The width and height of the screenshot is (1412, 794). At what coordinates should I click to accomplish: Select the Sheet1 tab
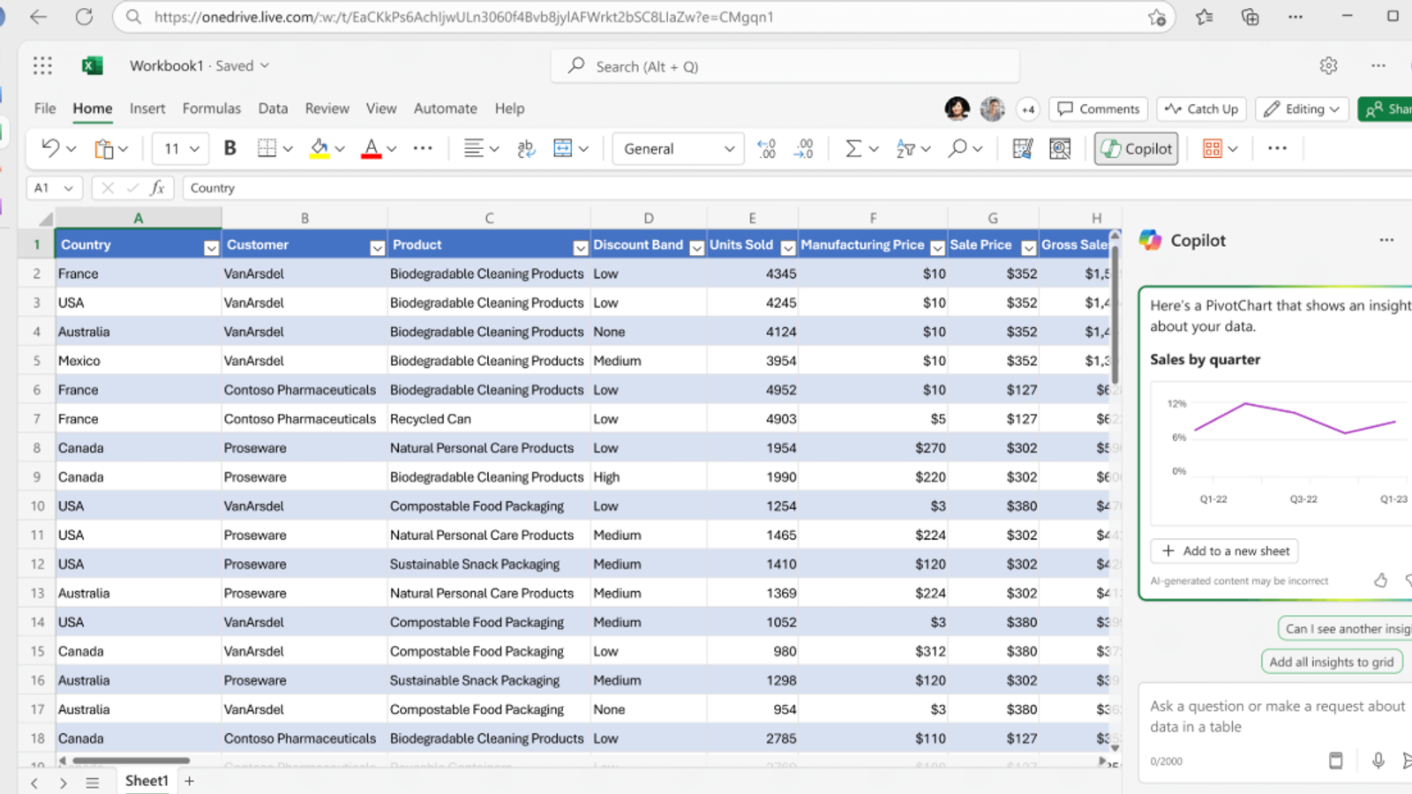point(146,781)
